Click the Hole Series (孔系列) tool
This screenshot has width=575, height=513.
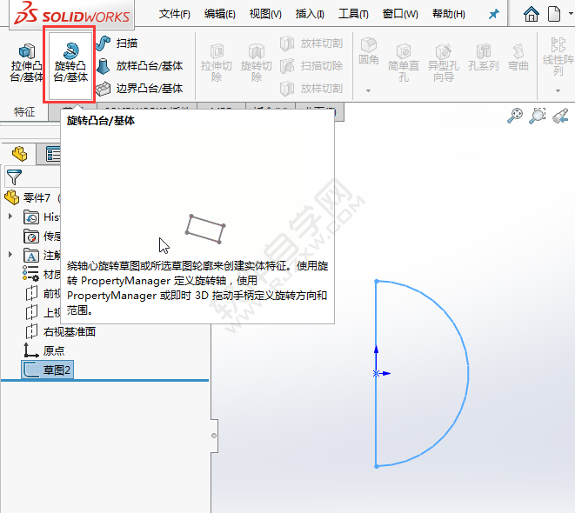point(484,58)
